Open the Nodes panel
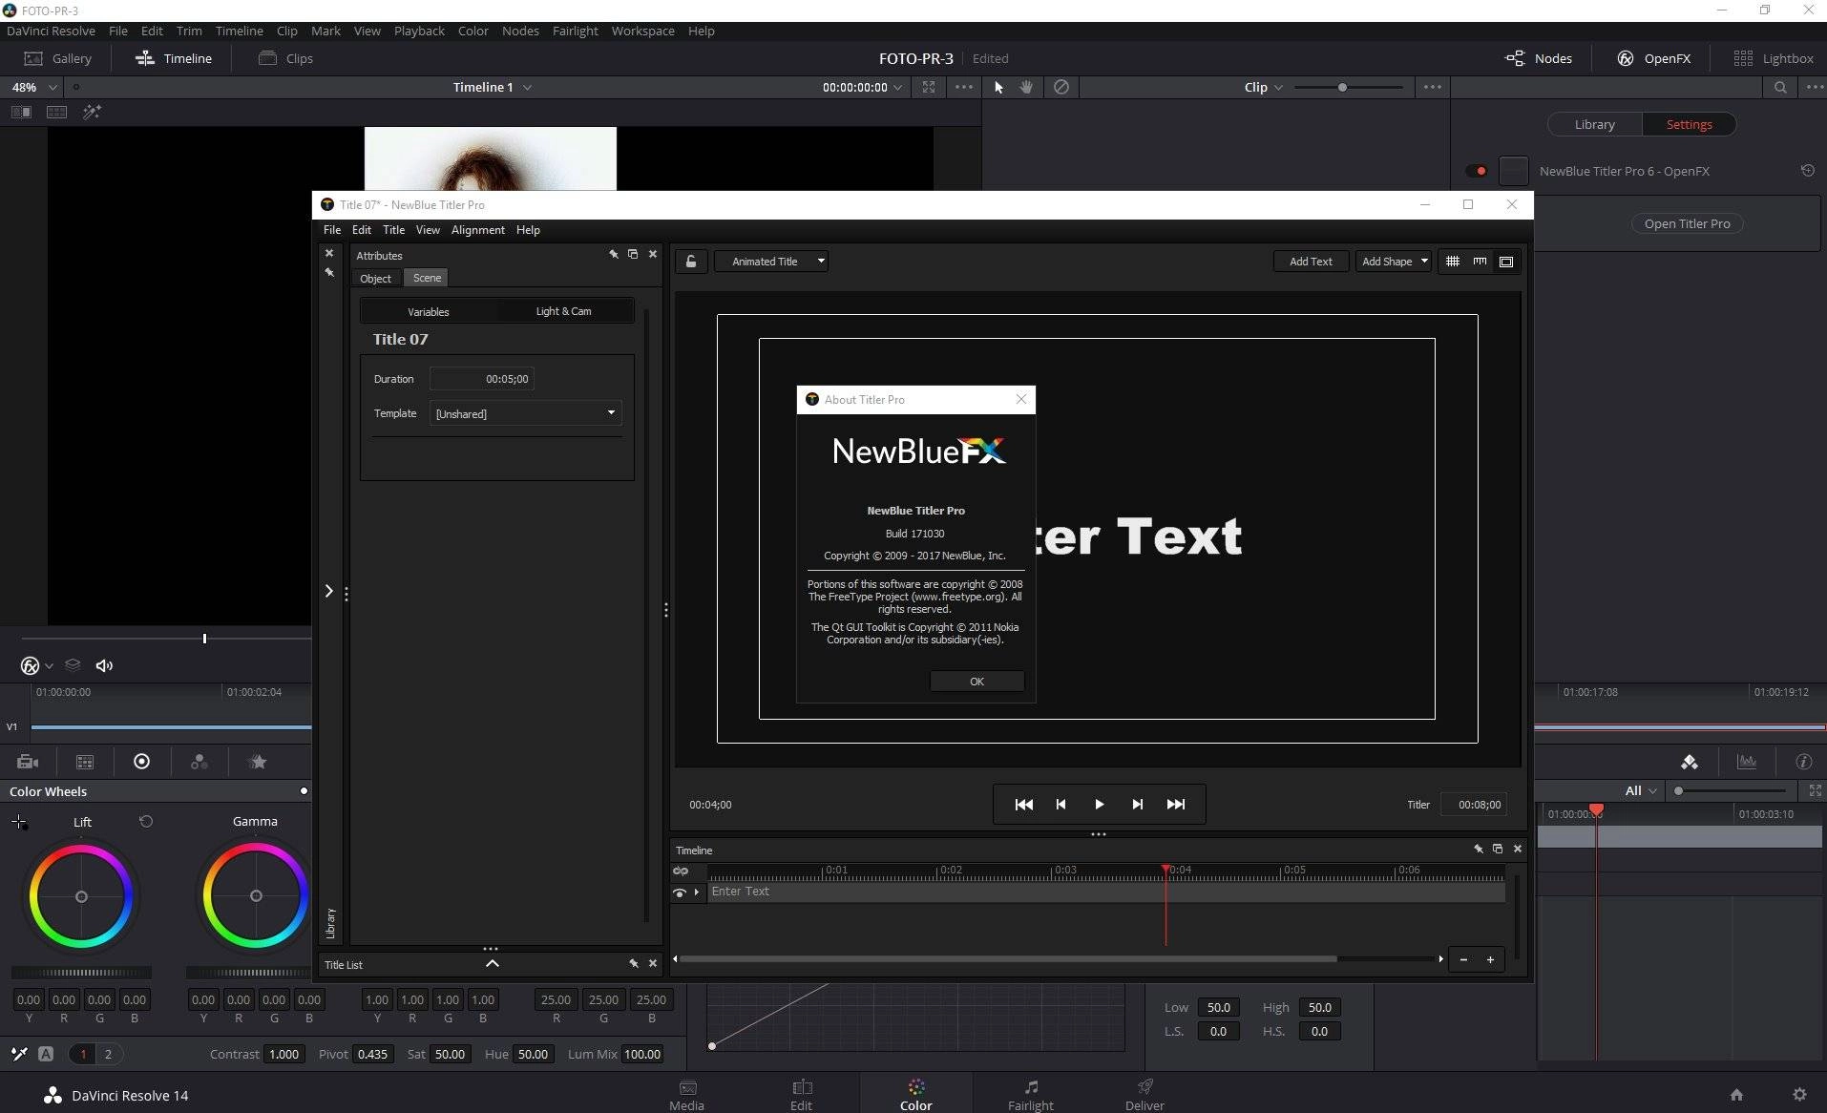Screen dimensions: 1827x1113 tap(1538, 58)
